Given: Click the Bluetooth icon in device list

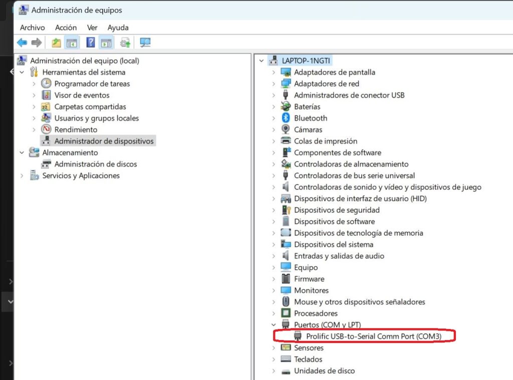Looking at the screenshot, I should tap(286, 118).
